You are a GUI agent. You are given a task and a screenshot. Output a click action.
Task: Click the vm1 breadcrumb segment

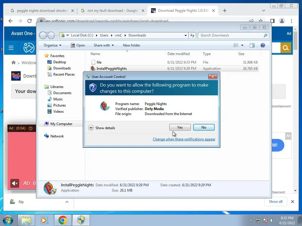coord(118,35)
